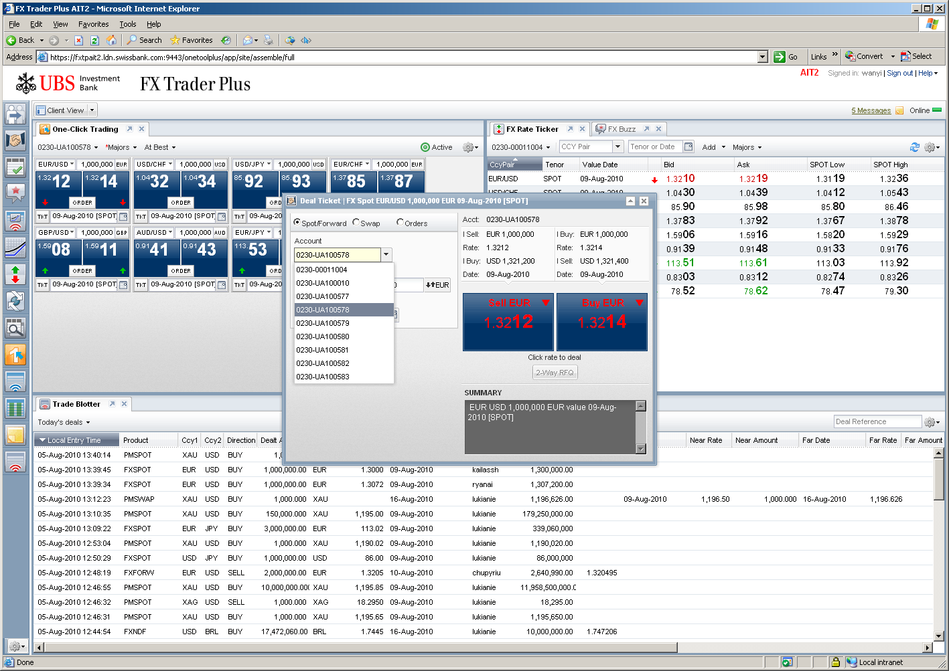949x671 pixels.
Task: Select the Spot/Forward radio button
Action: pos(297,222)
